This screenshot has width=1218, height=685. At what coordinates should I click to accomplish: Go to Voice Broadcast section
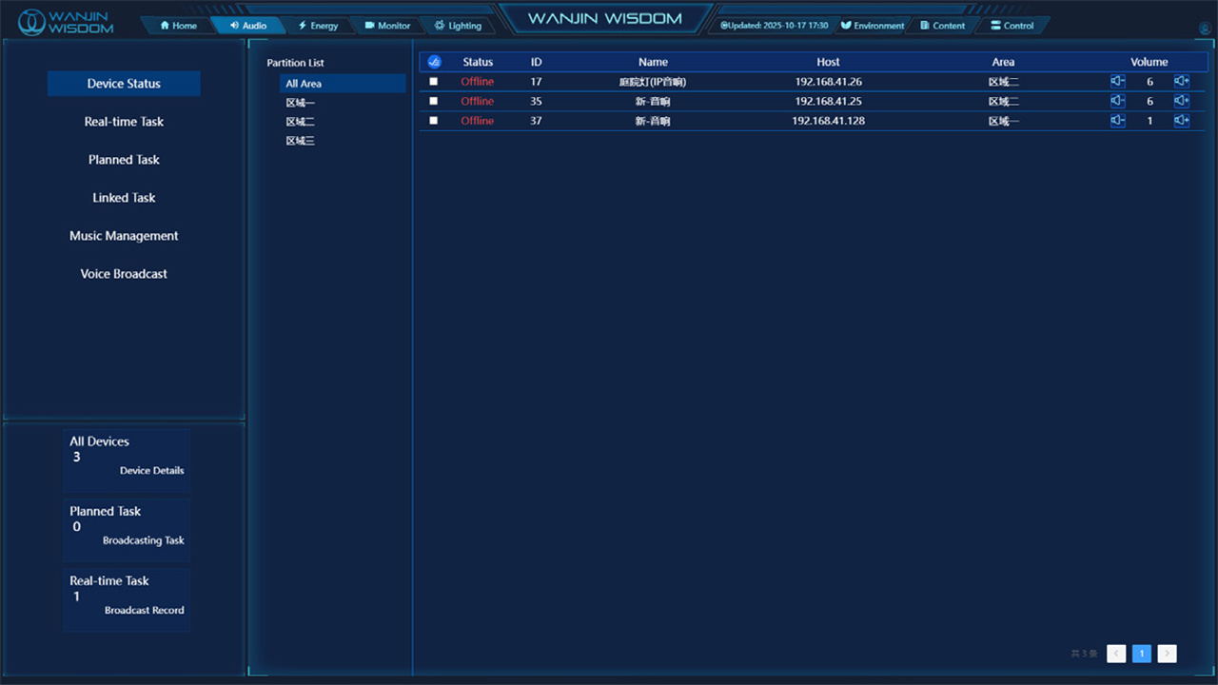click(x=124, y=274)
